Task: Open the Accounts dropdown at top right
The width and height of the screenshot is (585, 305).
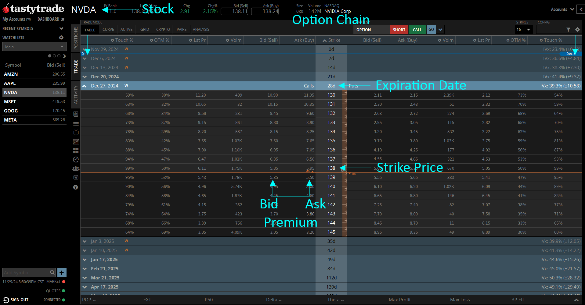Action: click(x=562, y=9)
